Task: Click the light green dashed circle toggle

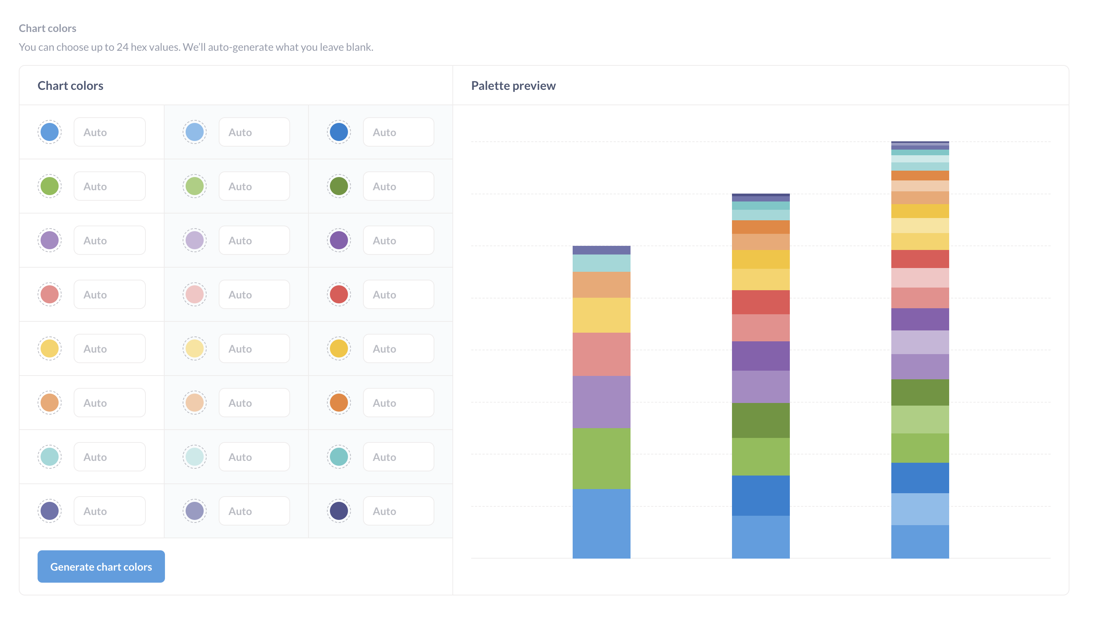Action: click(x=195, y=186)
